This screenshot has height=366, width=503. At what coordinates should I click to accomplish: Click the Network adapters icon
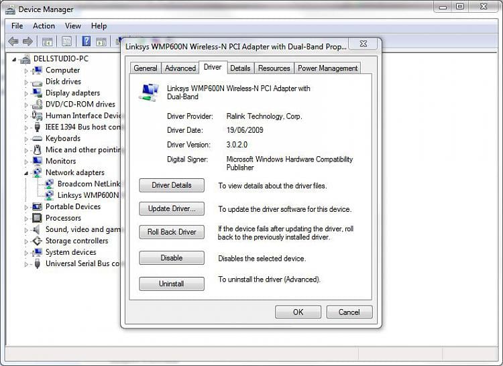coord(37,172)
